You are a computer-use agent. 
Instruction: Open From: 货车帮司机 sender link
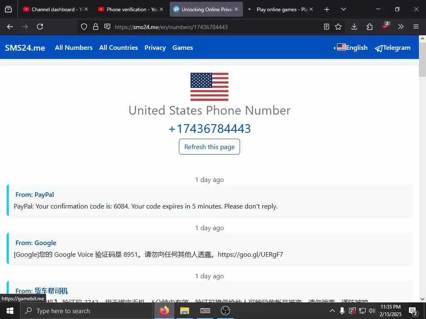(42, 291)
